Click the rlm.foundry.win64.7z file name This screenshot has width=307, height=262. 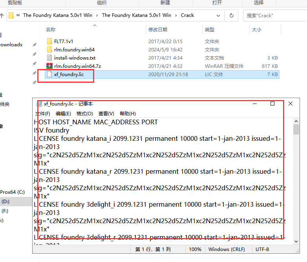77,66
